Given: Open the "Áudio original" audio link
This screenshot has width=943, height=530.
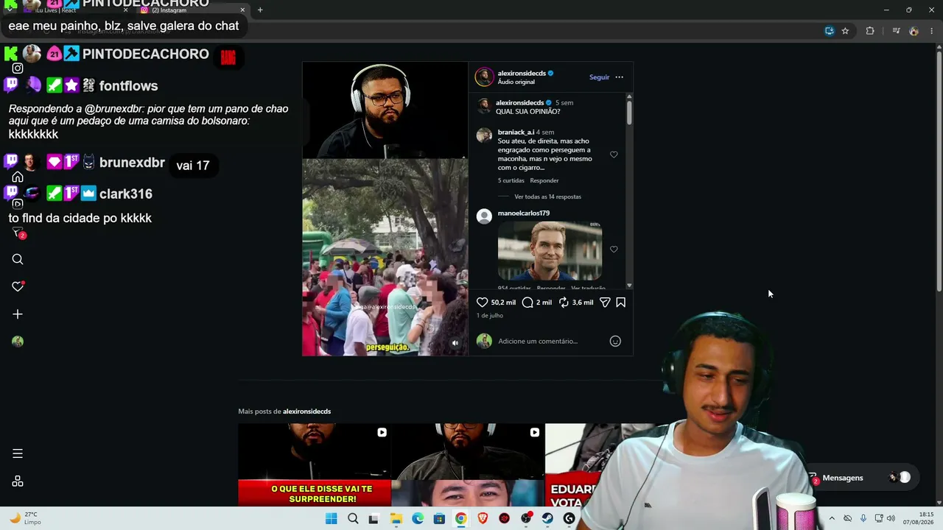Looking at the screenshot, I should click(x=516, y=82).
